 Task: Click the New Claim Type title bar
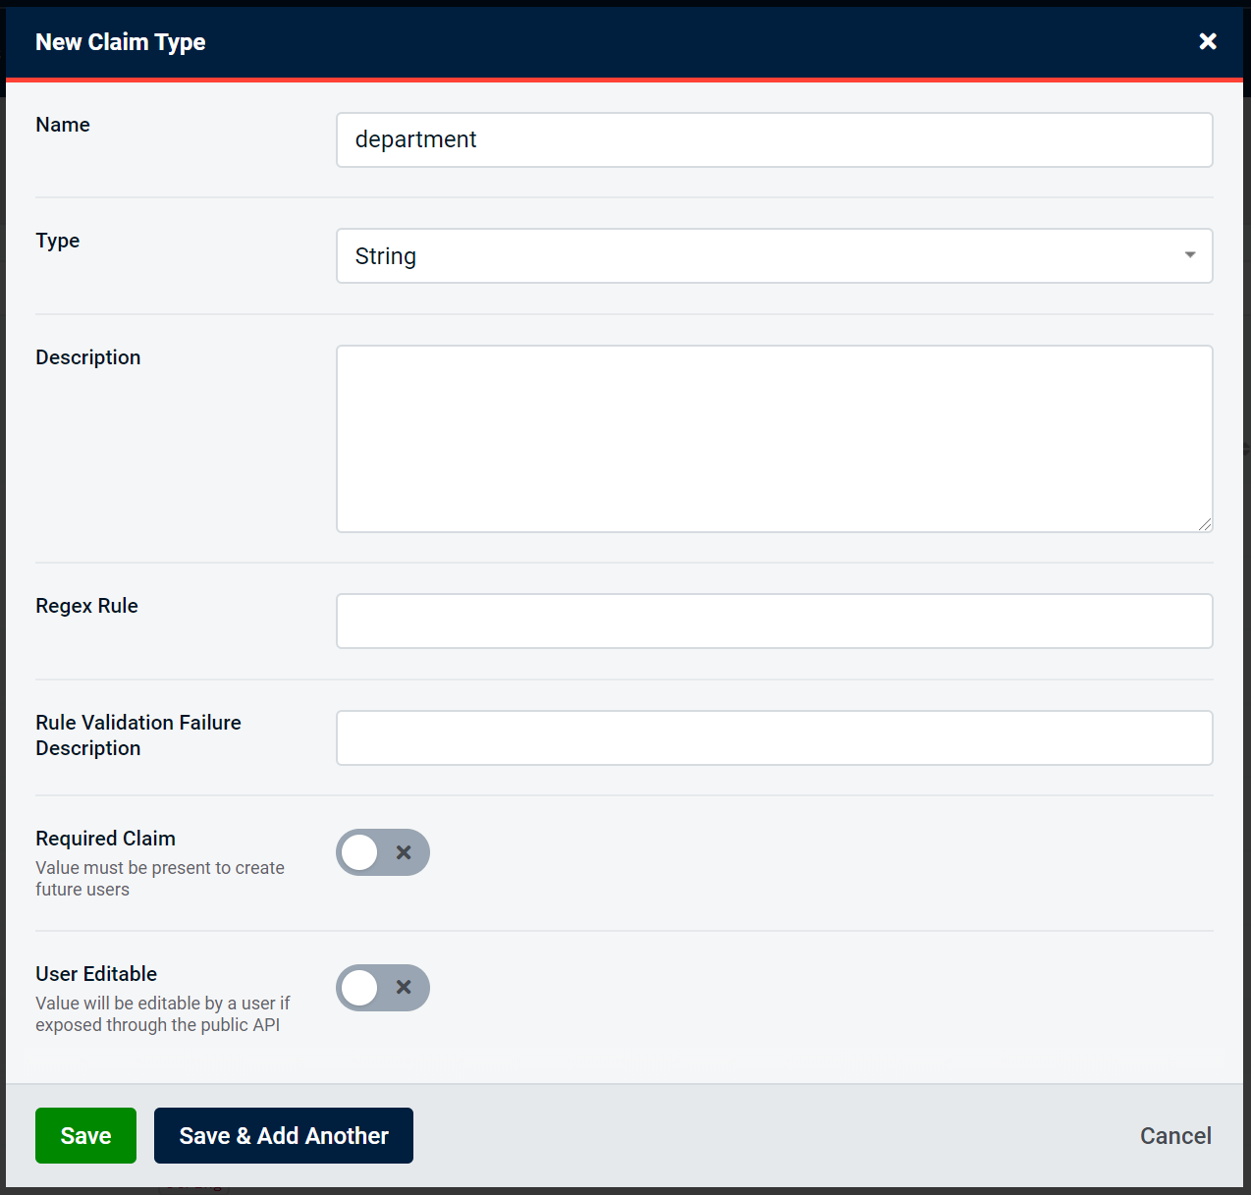[x=120, y=41]
